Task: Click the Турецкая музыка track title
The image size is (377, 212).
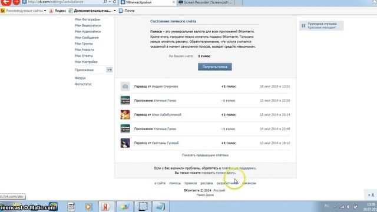Action: click(322, 24)
